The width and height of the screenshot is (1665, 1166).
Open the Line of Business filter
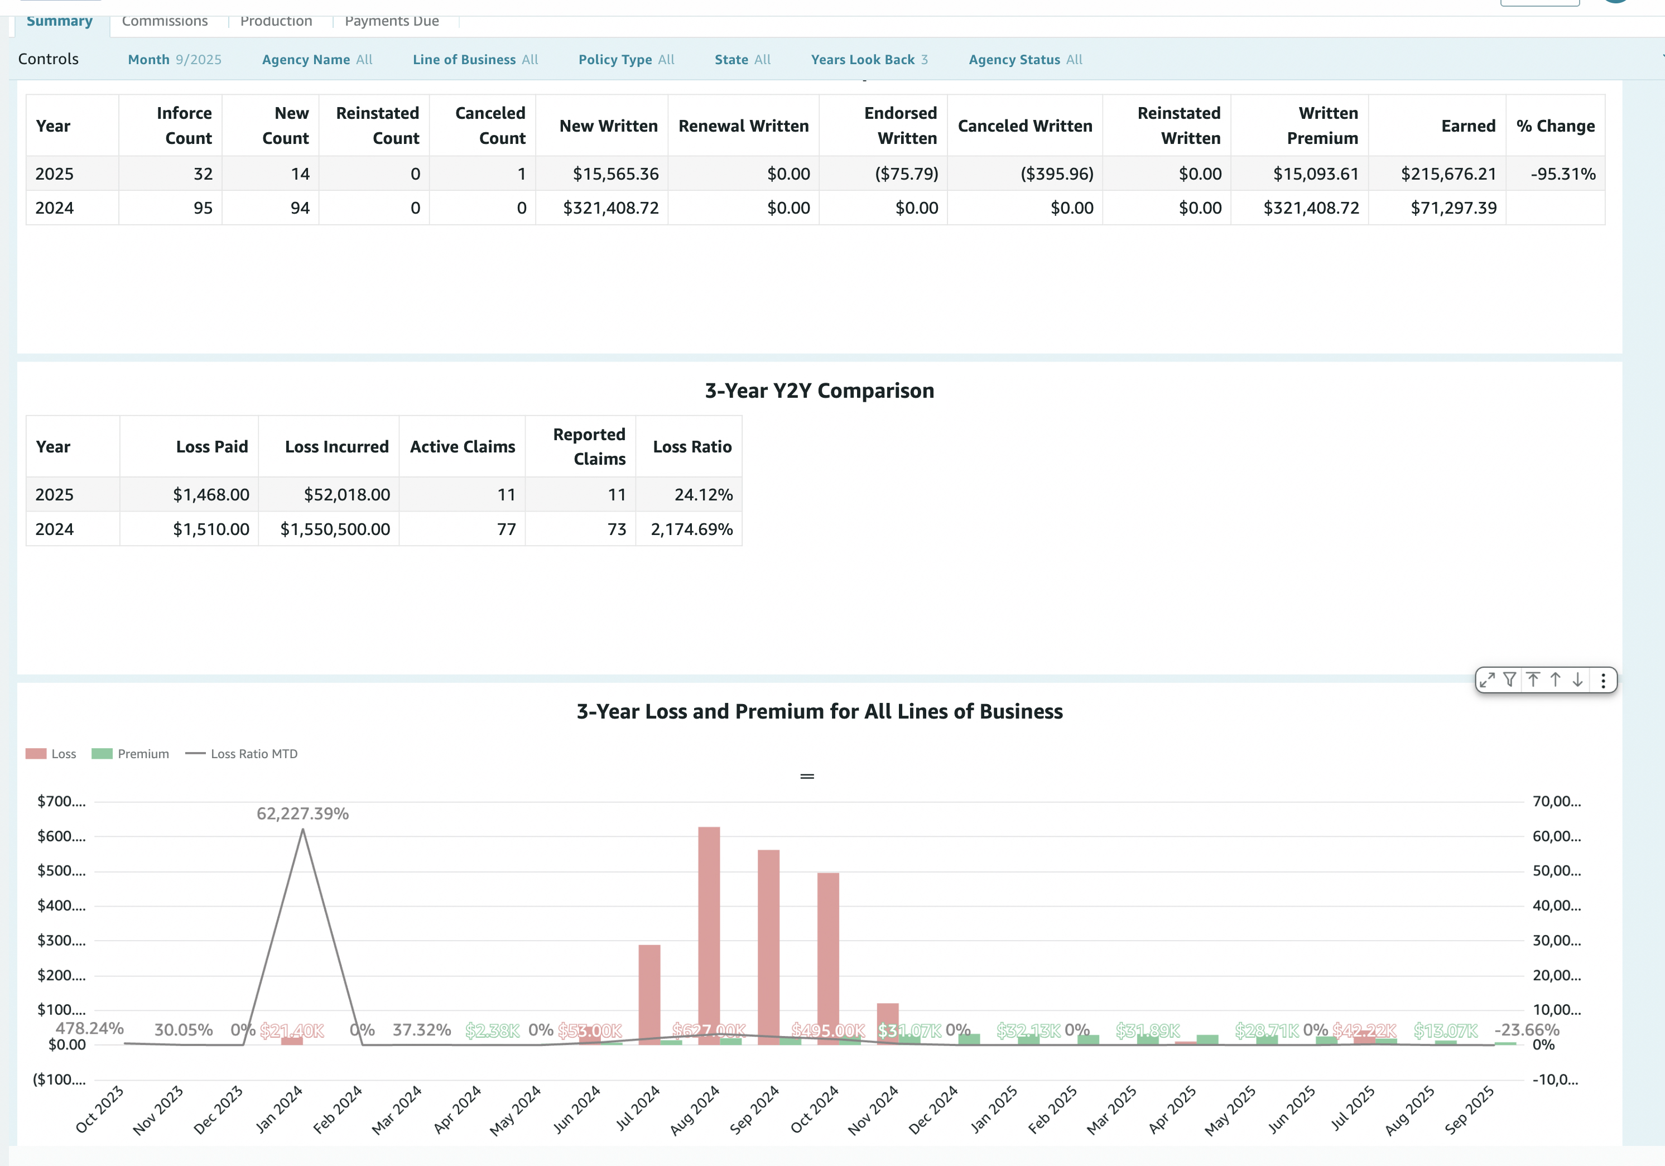(x=475, y=60)
